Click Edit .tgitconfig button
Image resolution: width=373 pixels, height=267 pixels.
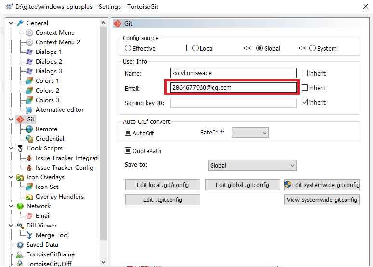click(163, 200)
